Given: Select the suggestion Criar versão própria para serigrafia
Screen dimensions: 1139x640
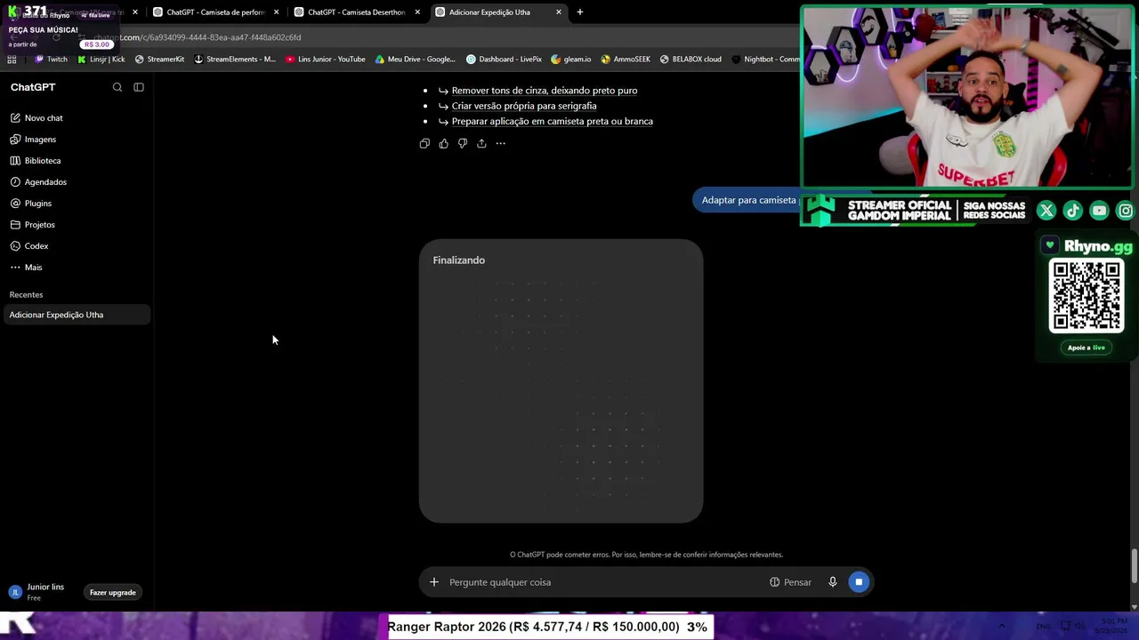Looking at the screenshot, I should [524, 106].
